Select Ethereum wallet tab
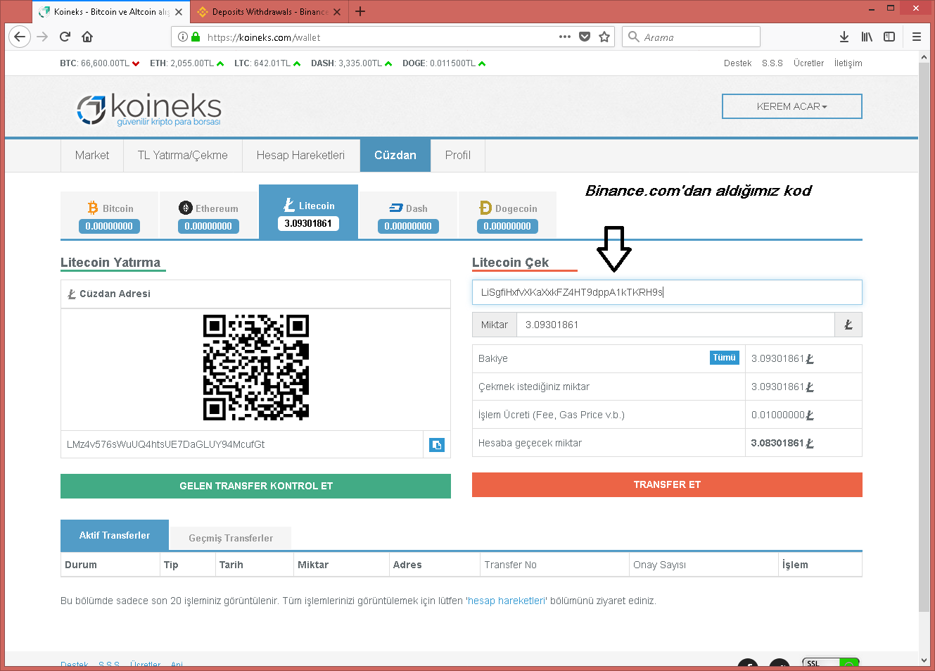Image resolution: width=935 pixels, height=671 pixels. click(208, 215)
